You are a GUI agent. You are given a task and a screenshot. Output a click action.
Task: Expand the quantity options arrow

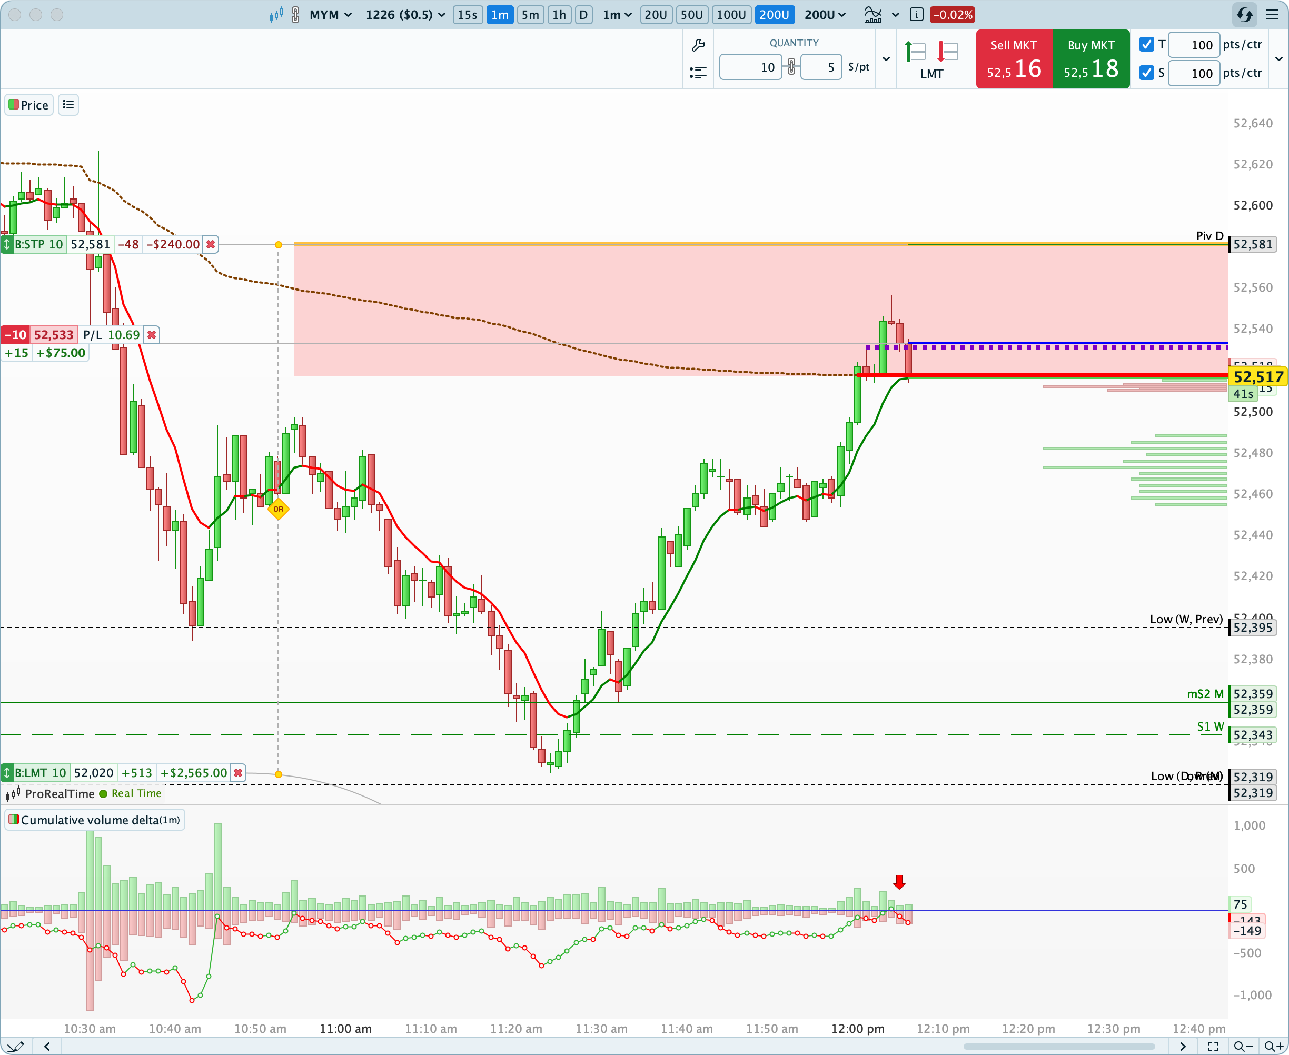coord(886,59)
